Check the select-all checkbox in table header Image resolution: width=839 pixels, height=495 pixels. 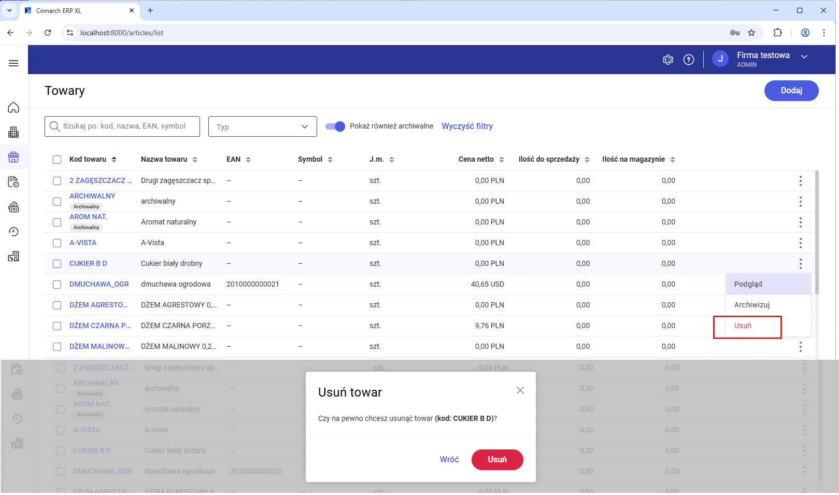pos(57,160)
